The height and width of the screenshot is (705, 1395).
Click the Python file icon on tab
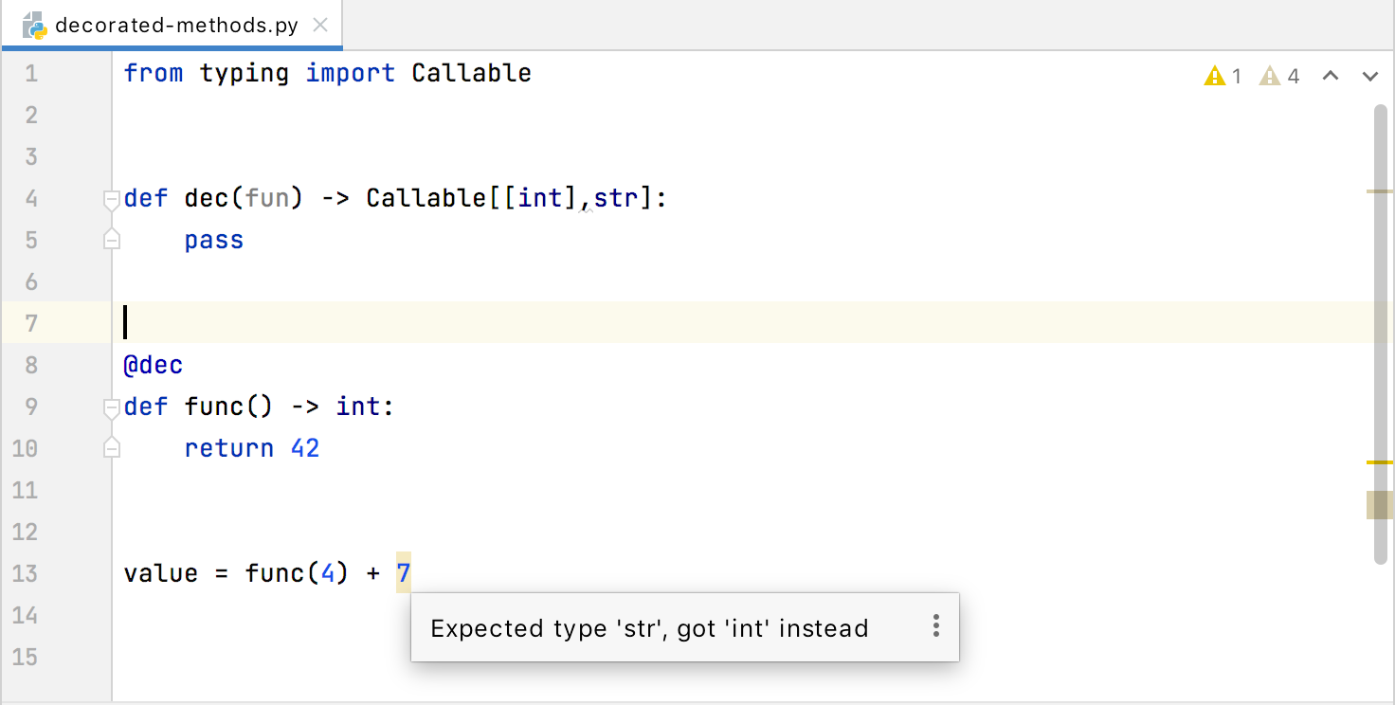[x=35, y=26]
